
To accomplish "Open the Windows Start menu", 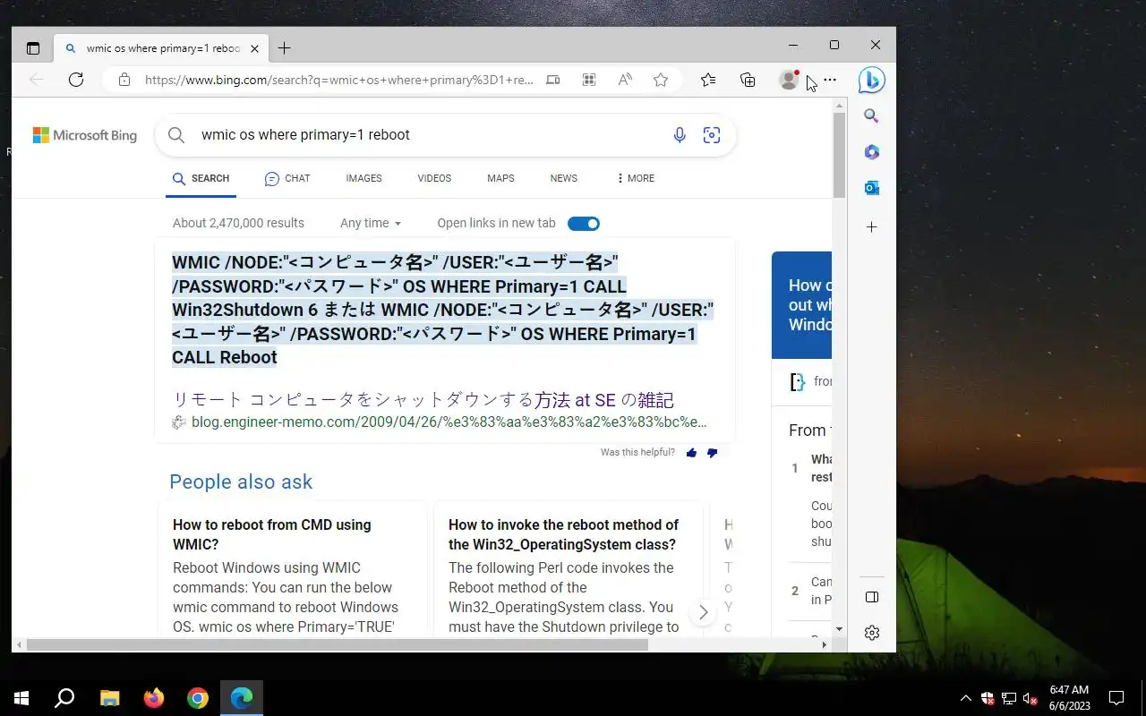I will pyautogui.click(x=21, y=698).
